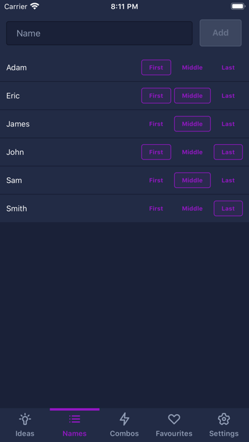Disable Last toggle for Smith
The width and height of the screenshot is (249, 442).
click(228, 208)
